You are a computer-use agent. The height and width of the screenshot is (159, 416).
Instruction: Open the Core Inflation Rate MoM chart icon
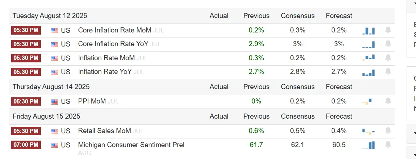(368, 31)
